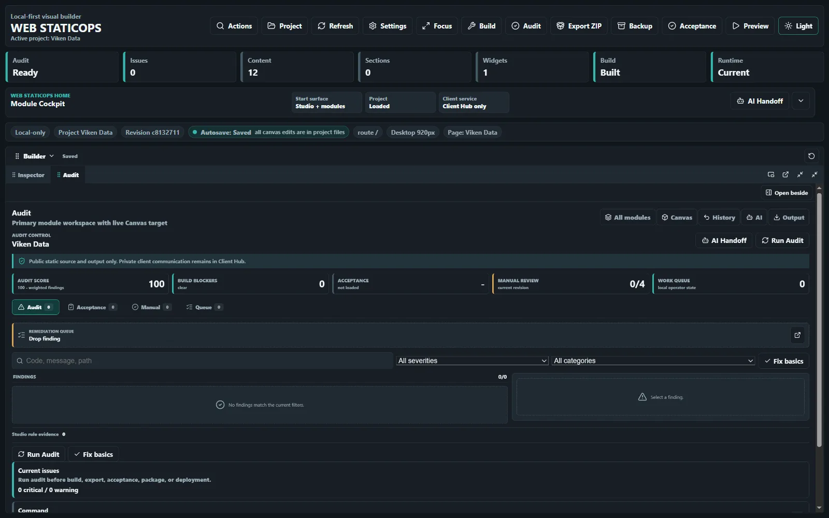Click the Work Queue card
This screenshot has height=518, width=829.
pyautogui.click(x=731, y=284)
